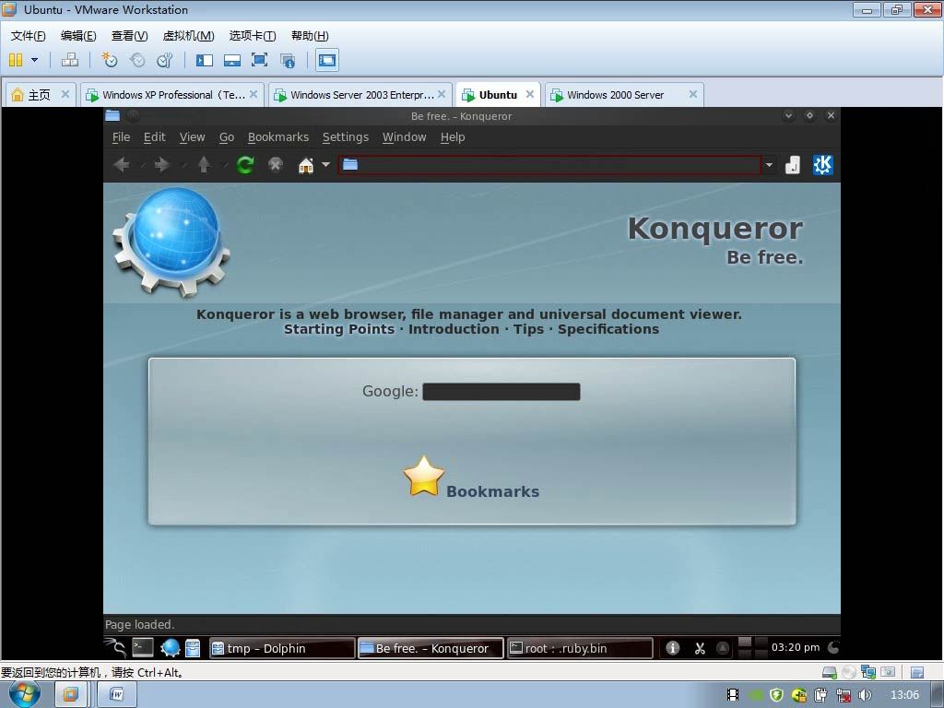This screenshot has width=944, height=708.
Task: Open the power options dropdown arrow
Action: click(x=34, y=60)
